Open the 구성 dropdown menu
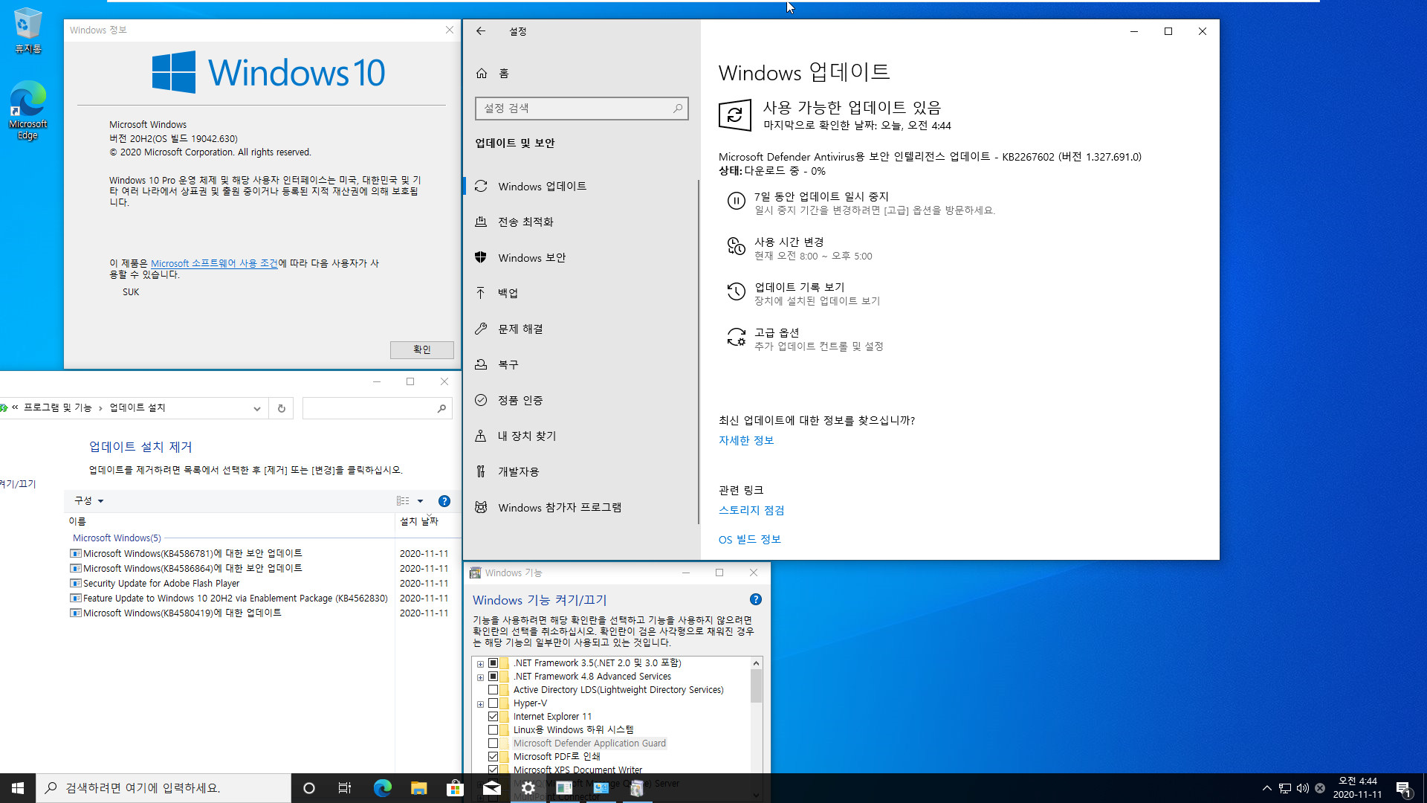1427x803 pixels. (89, 501)
